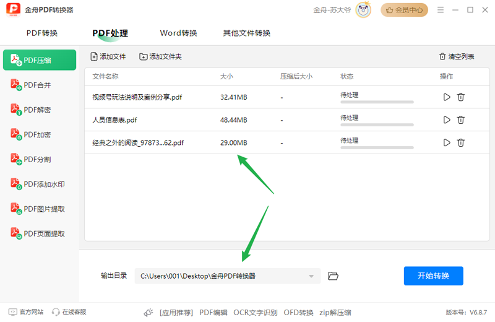Click the 48.44MB size cell
This screenshot has width=495, height=322.
(234, 120)
